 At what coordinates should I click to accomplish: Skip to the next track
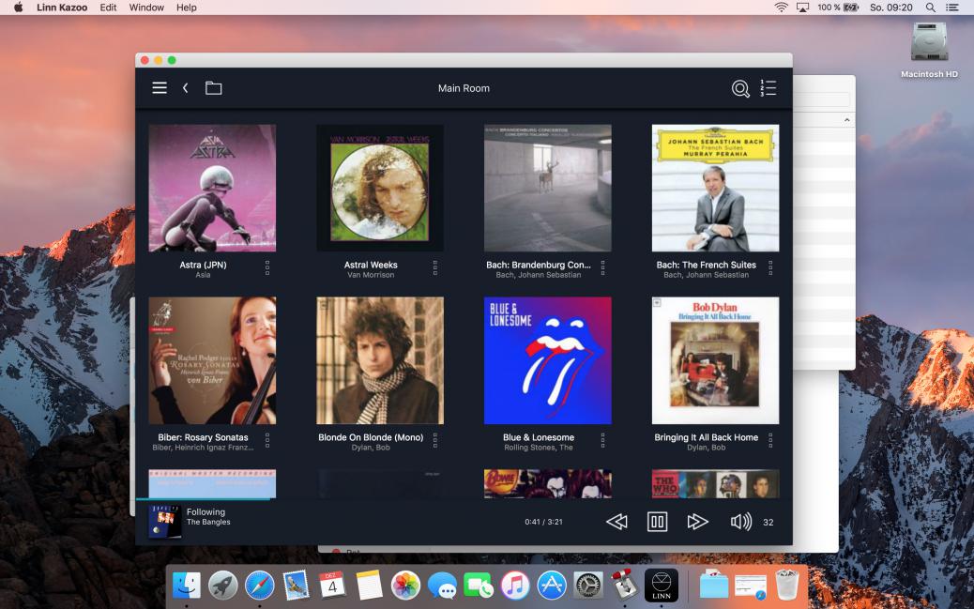point(697,522)
